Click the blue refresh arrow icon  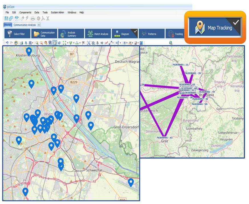[59, 43]
